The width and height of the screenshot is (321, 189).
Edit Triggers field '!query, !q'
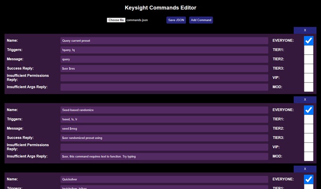click(164, 50)
